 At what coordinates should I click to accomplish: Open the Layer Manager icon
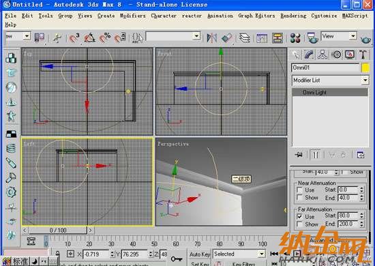244,38
